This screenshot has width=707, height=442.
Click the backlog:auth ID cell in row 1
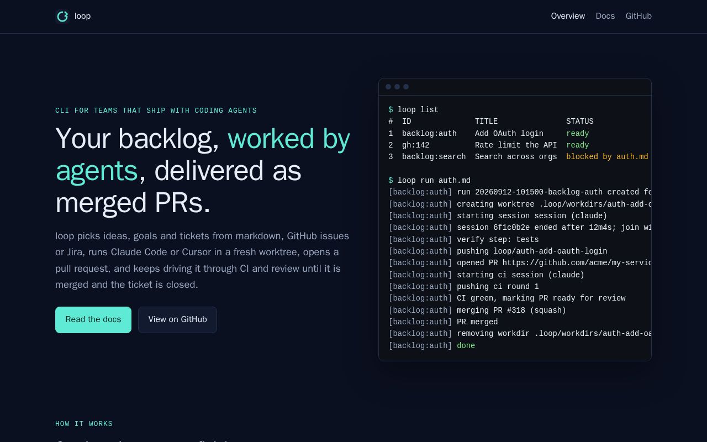[x=429, y=134]
